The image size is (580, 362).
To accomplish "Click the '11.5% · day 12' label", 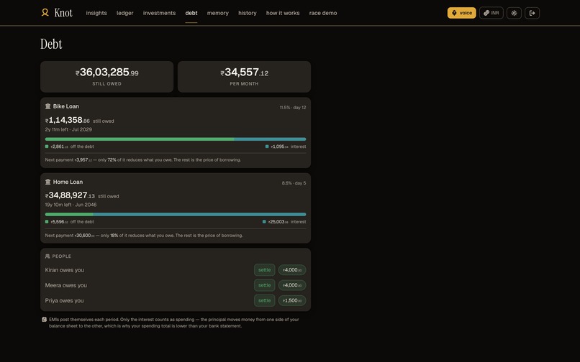I will click(293, 108).
